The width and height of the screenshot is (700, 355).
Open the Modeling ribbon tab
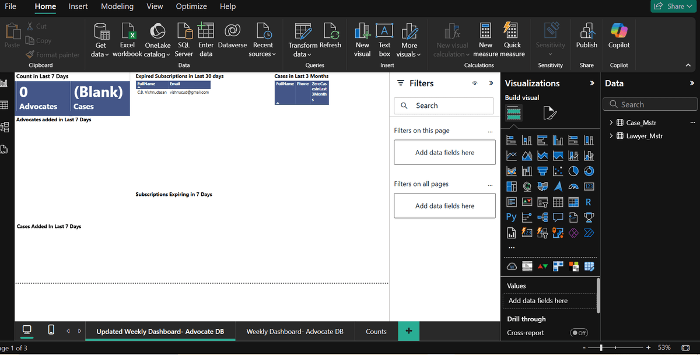tap(117, 6)
